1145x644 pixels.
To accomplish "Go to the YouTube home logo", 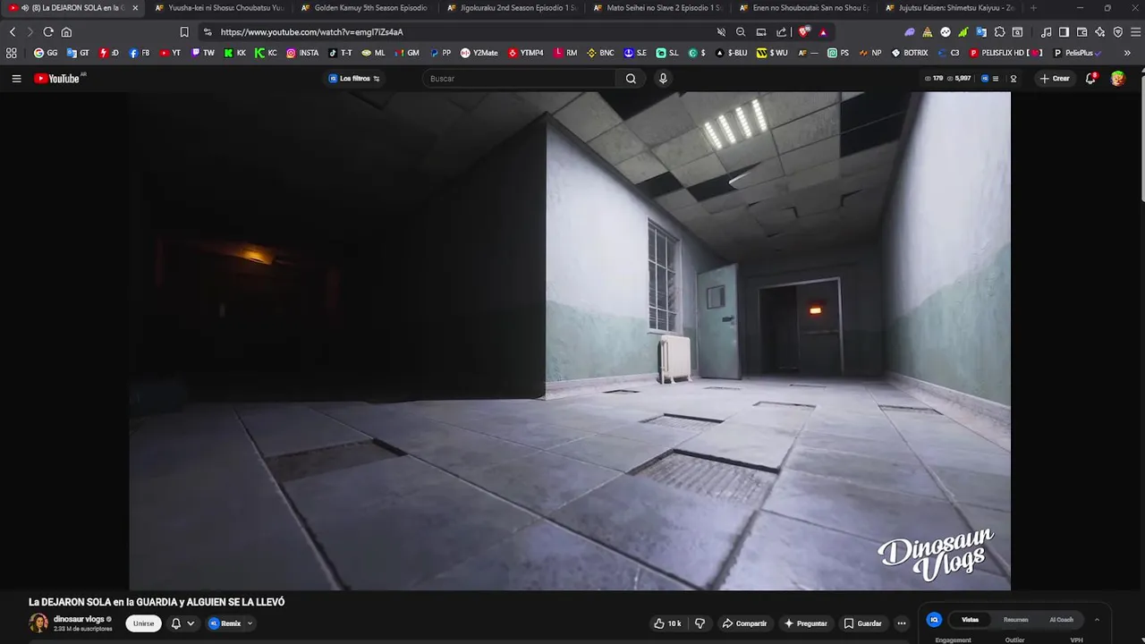I will click(57, 79).
